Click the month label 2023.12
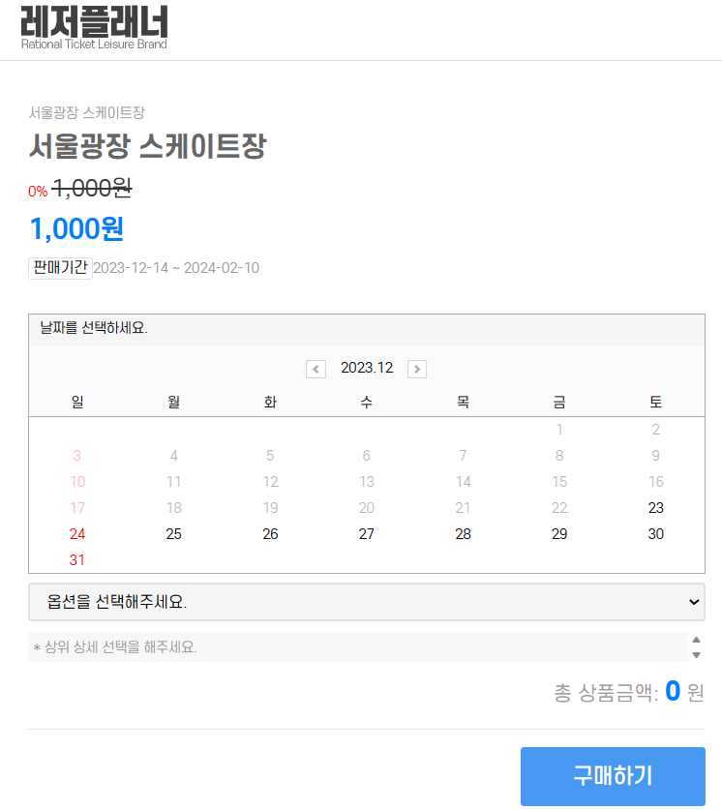 tap(367, 368)
